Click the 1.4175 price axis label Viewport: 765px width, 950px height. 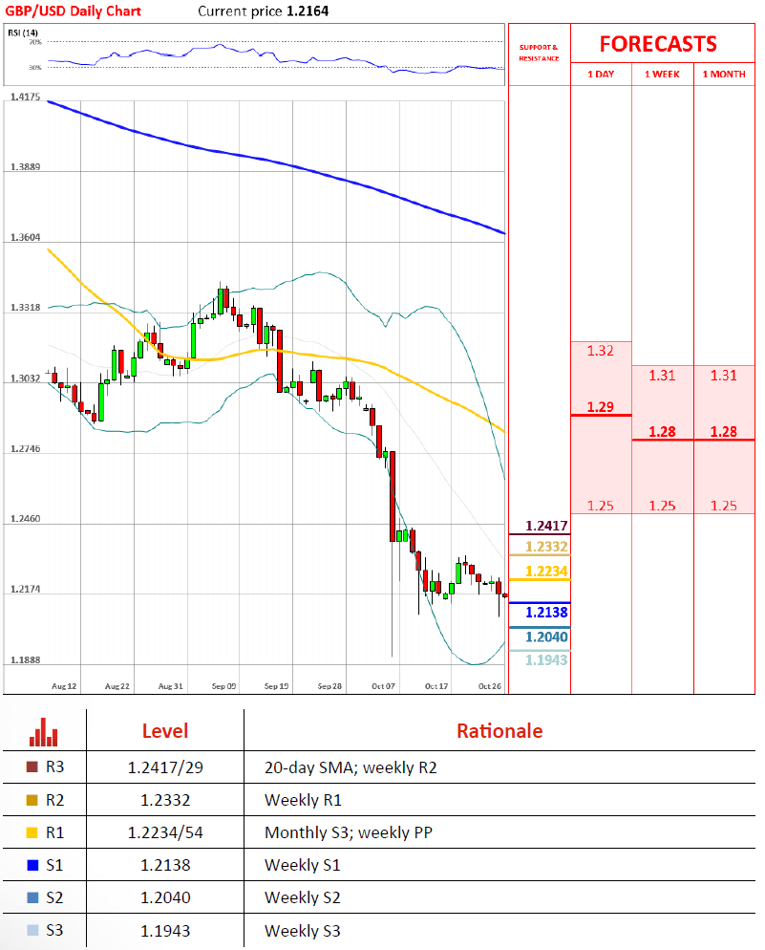point(26,97)
